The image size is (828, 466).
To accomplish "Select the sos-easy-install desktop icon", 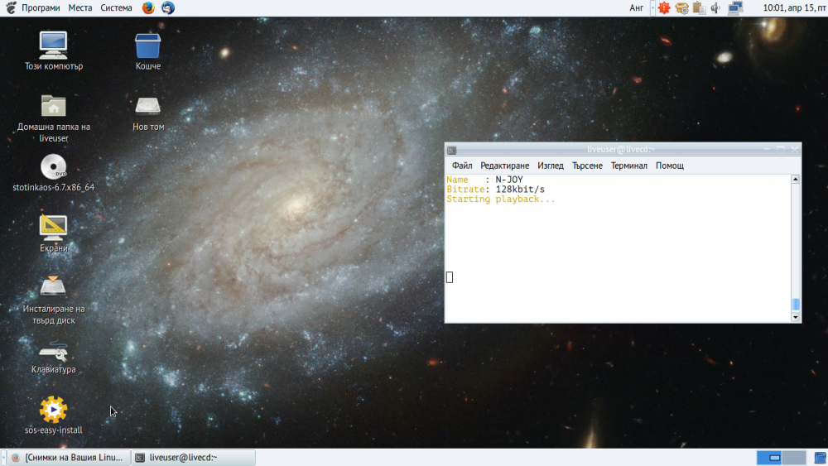I will (x=53, y=416).
